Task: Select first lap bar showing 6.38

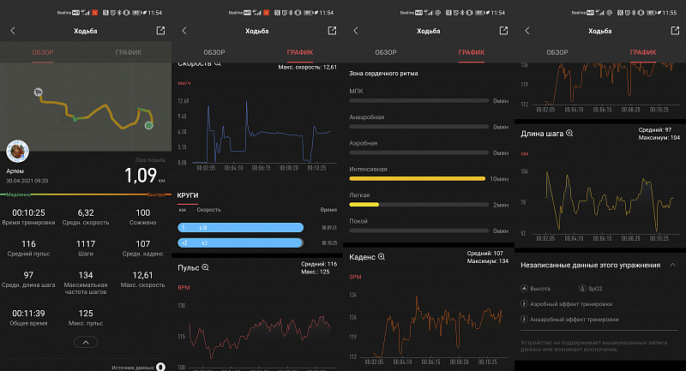Action: pos(241,227)
